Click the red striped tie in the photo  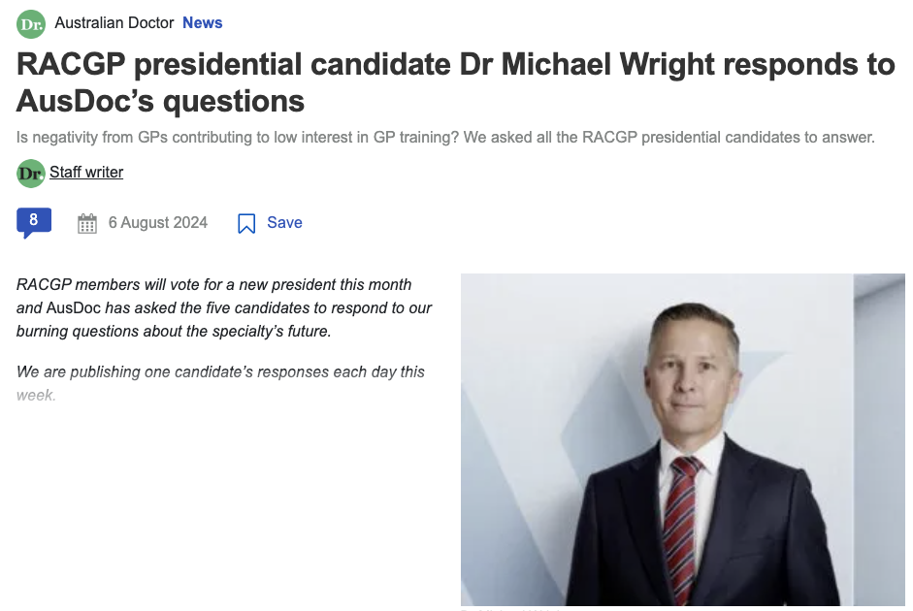click(x=681, y=524)
